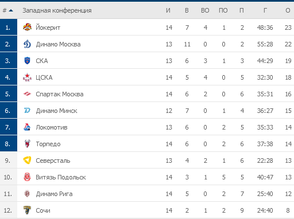
Task: Click the Северсталь yellow logo
Action: click(x=27, y=161)
